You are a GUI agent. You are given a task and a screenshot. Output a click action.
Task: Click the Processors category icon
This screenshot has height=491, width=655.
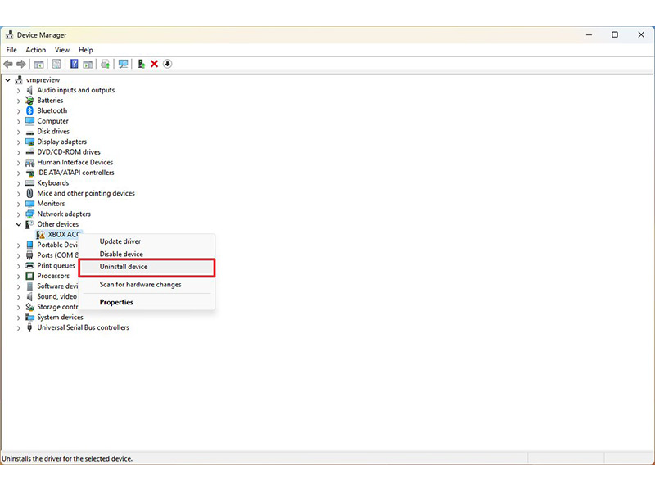coord(29,276)
